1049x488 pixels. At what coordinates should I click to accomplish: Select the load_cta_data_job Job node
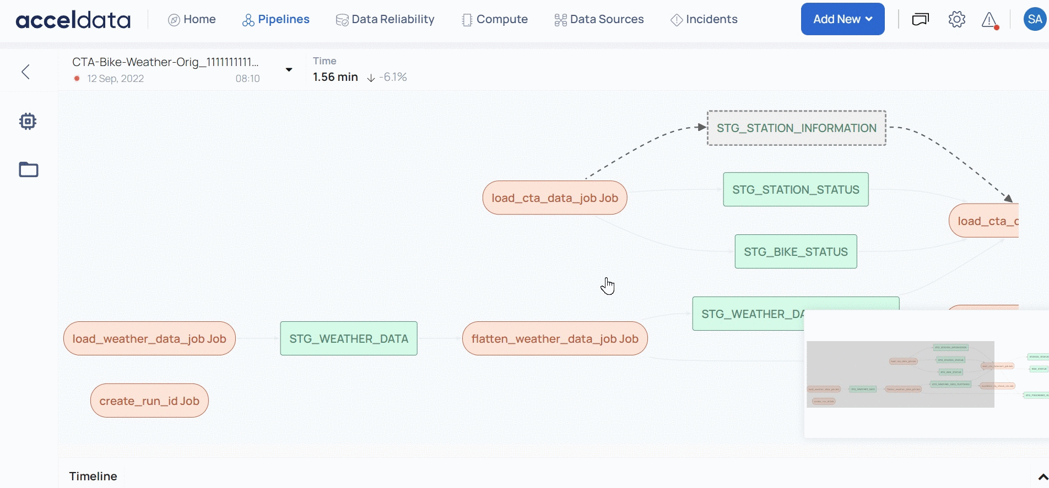(x=554, y=198)
